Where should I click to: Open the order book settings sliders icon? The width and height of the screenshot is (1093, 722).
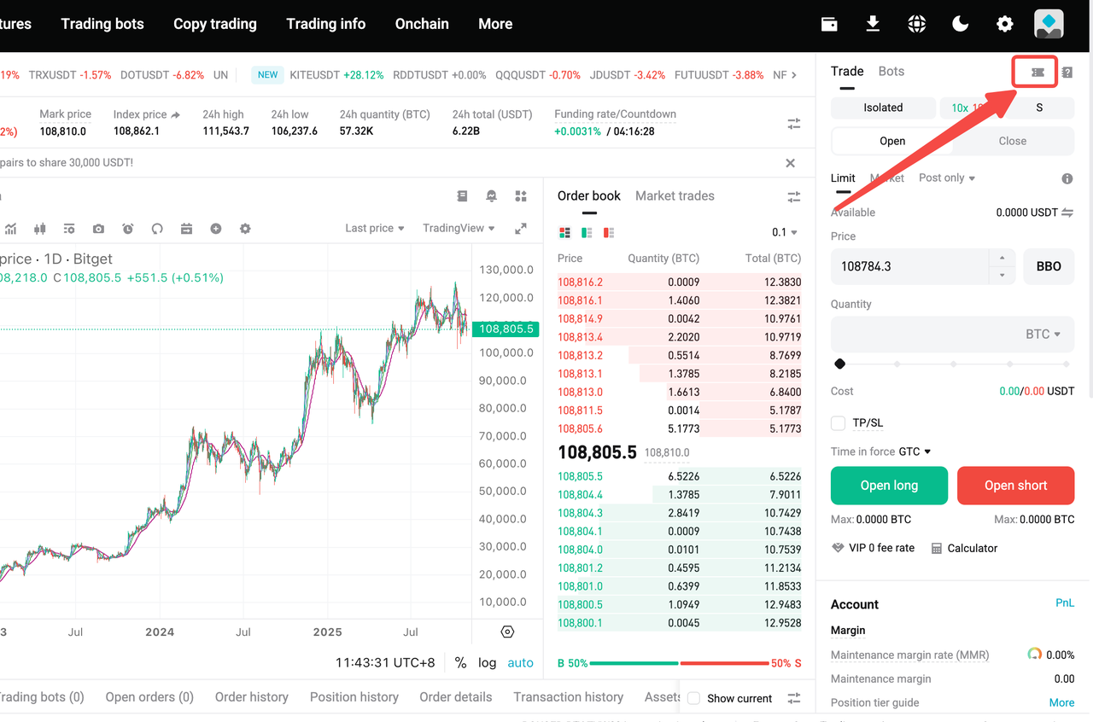pyautogui.click(x=793, y=195)
